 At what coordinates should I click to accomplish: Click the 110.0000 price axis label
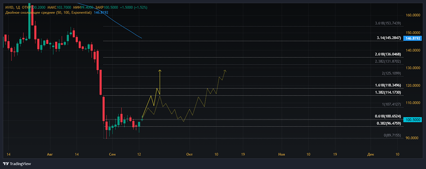click(412, 103)
